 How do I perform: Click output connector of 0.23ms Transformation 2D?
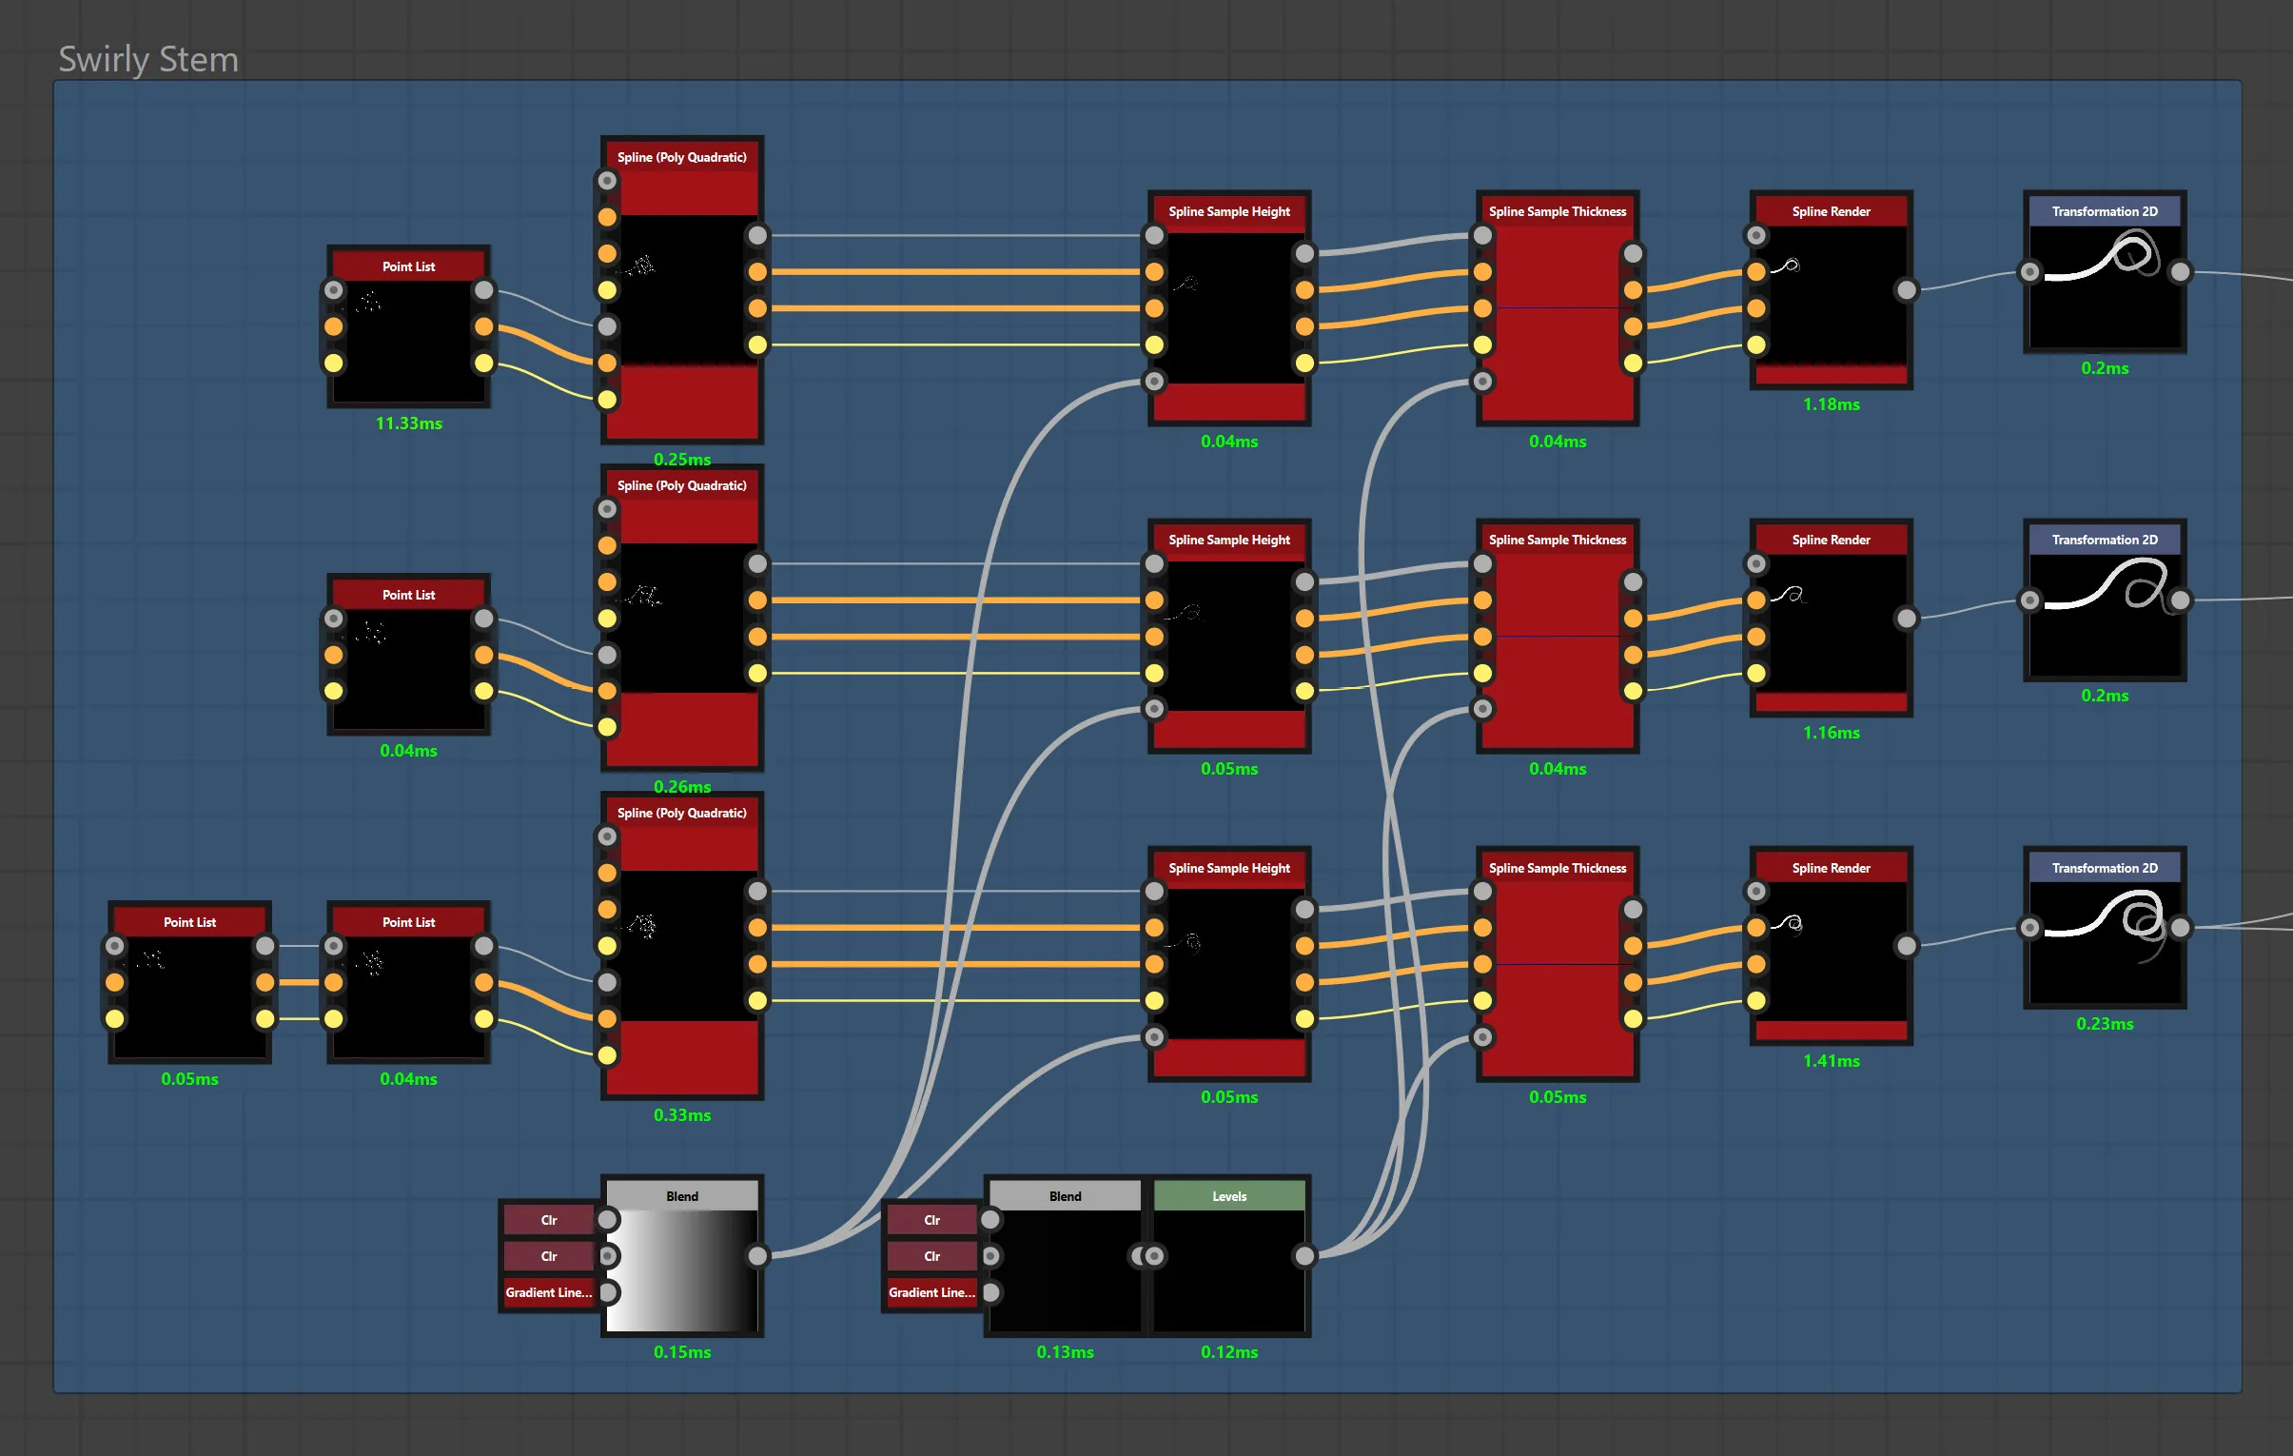[x=2181, y=928]
